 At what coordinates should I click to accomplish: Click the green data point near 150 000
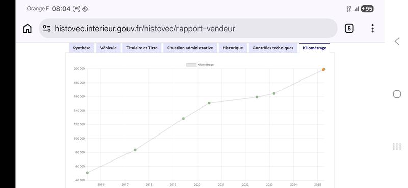click(209, 103)
